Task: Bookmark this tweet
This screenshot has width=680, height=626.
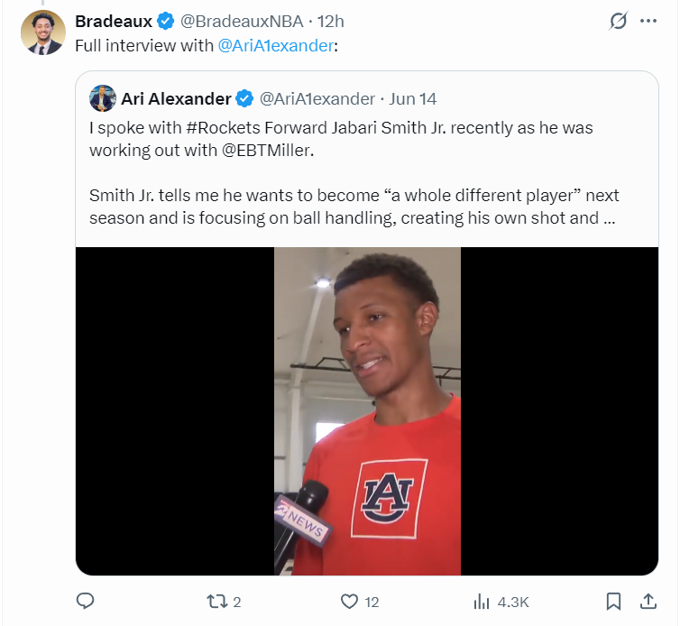Action: (613, 602)
